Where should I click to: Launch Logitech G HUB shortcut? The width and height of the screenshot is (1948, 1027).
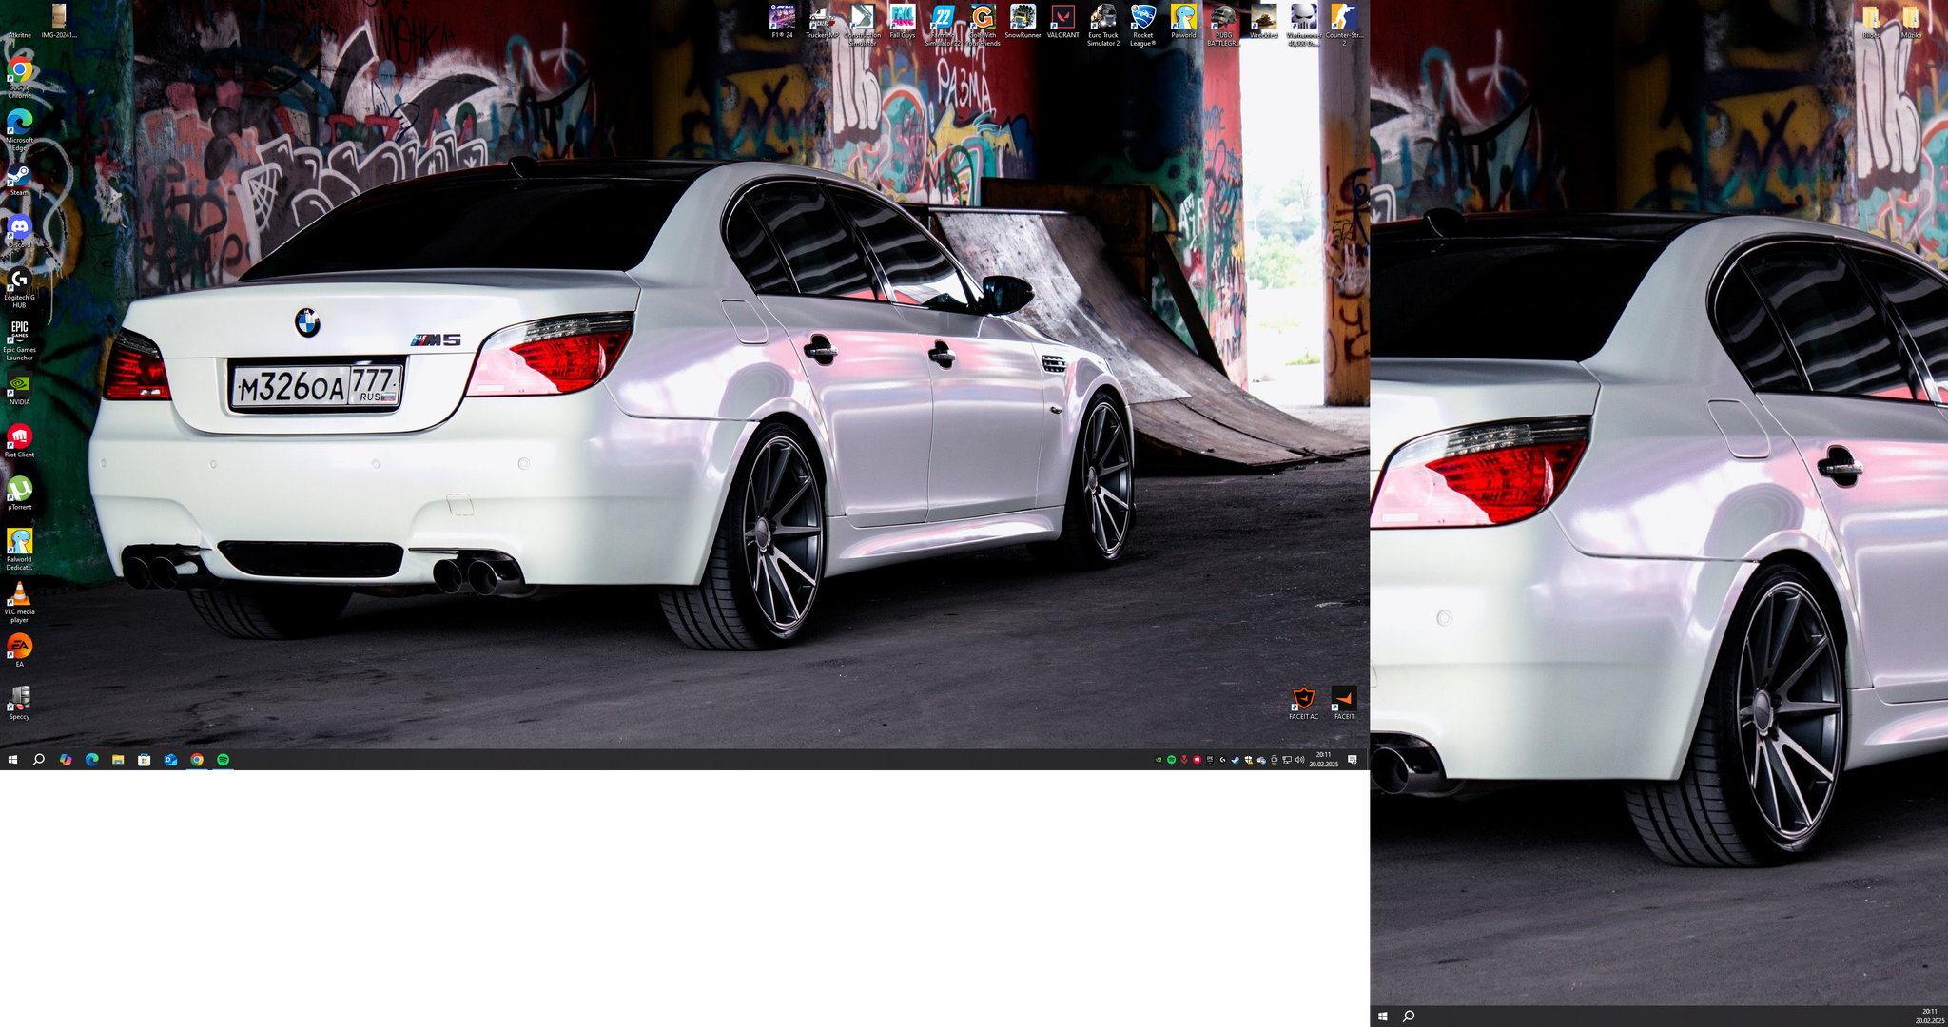coord(19,288)
